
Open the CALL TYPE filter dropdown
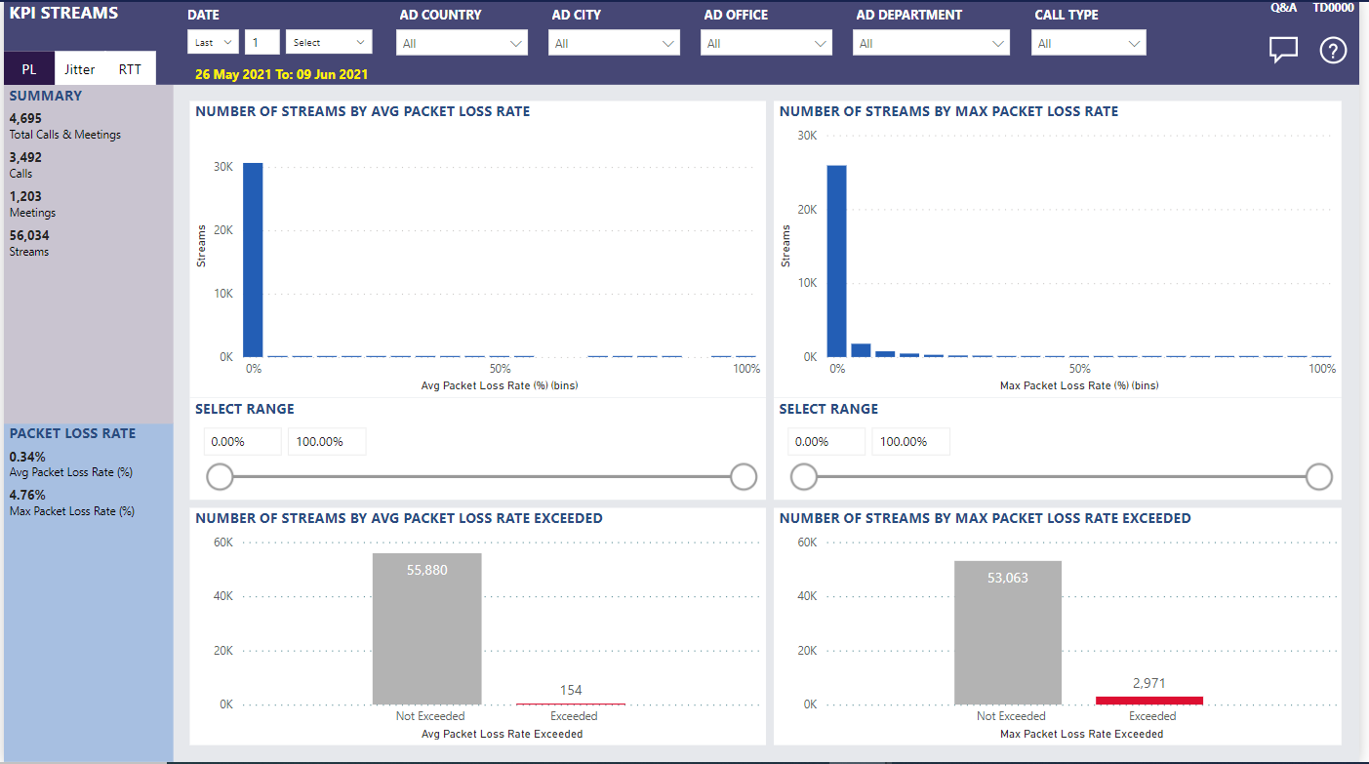[1088, 42]
